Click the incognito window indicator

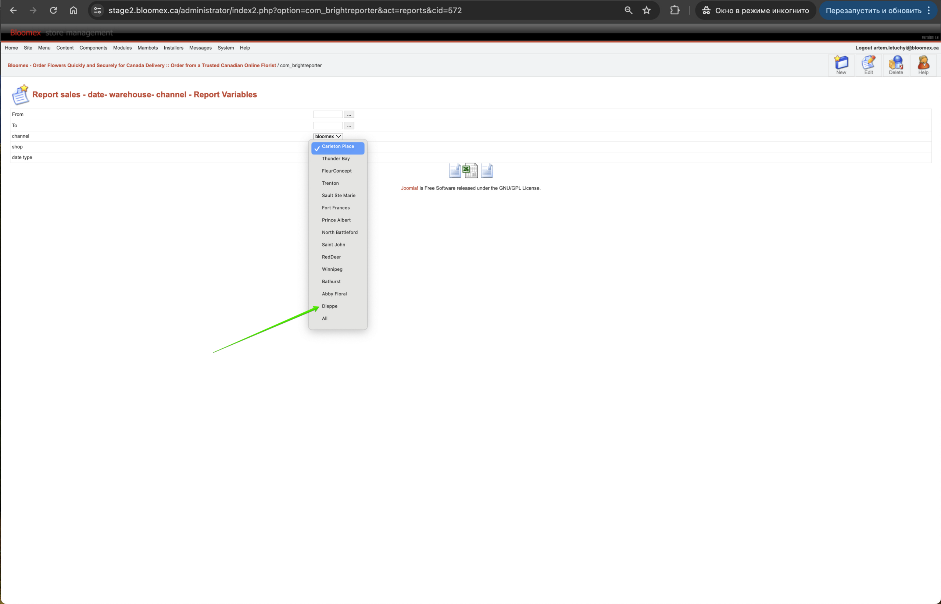755,11
